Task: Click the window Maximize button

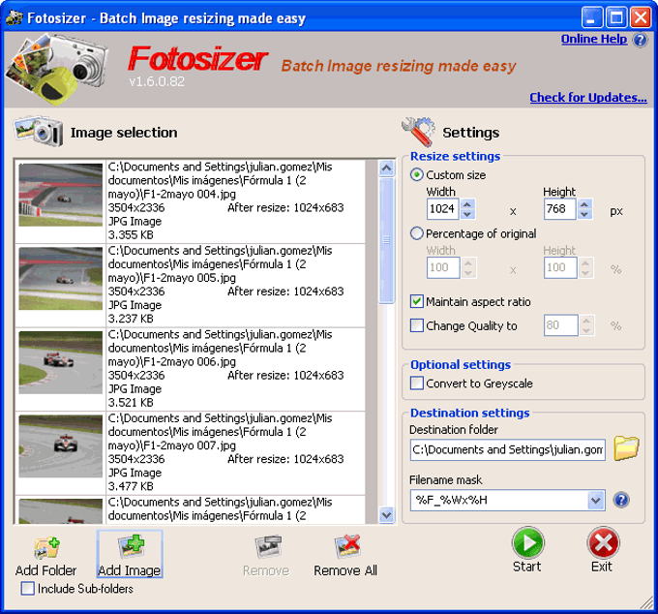Action: click(x=616, y=17)
